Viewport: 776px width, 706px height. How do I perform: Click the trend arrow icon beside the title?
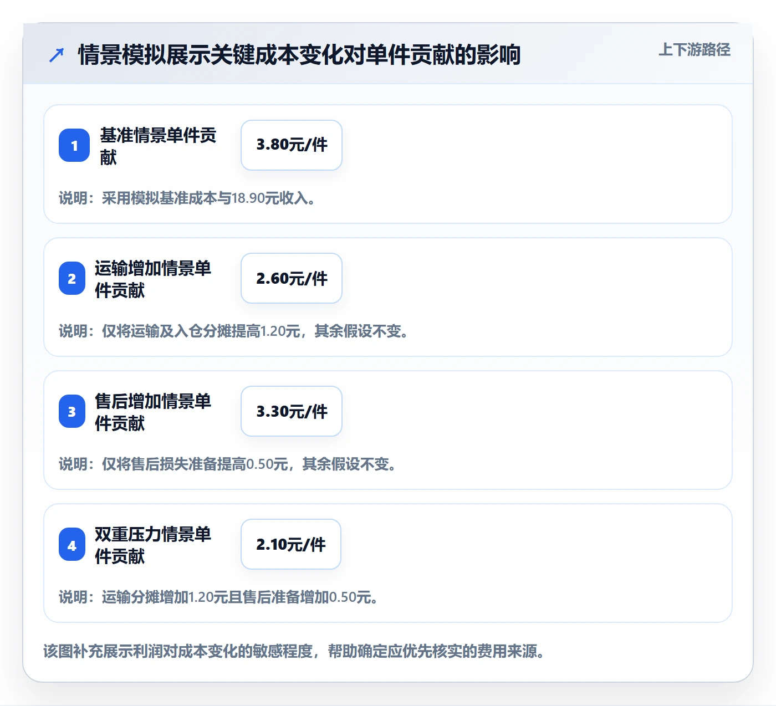click(x=57, y=55)
